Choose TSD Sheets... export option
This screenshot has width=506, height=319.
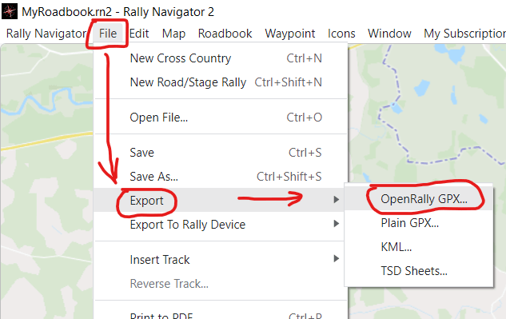[x=419, y=270]
